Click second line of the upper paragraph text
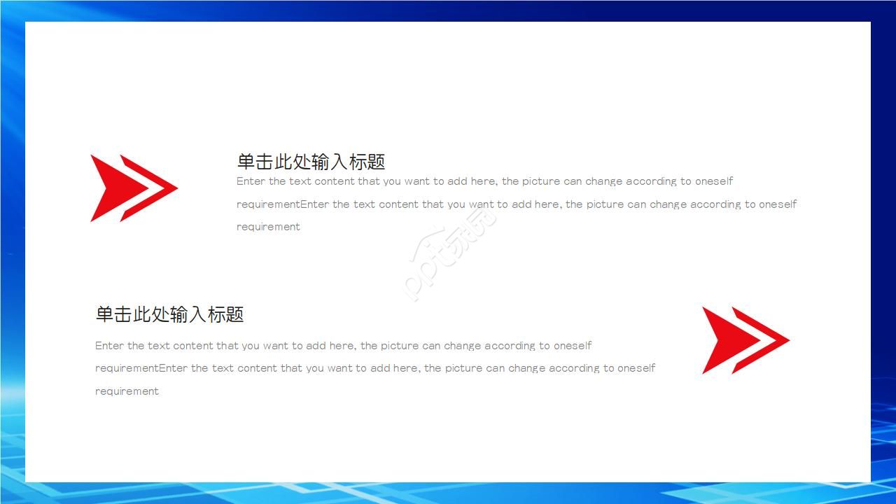The height and width of the screenshot is (504, 896). pos(516,204)
